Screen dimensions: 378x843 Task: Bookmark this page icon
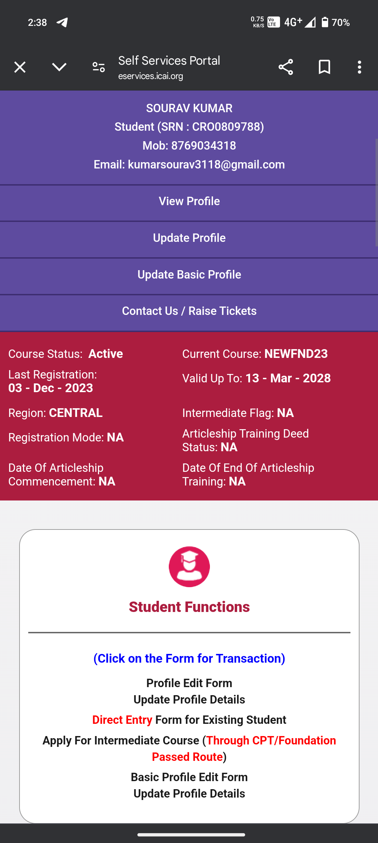pyautogui.click(x=324, y=67)
